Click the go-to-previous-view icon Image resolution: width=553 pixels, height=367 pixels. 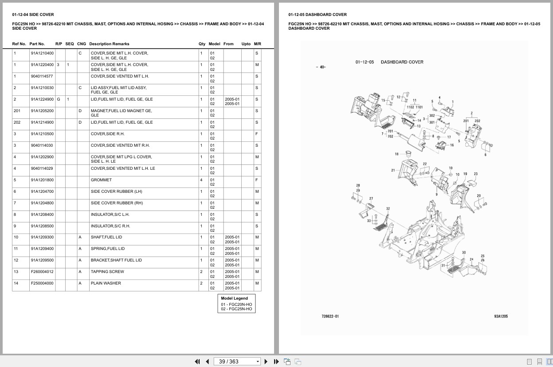coord(287,361)
